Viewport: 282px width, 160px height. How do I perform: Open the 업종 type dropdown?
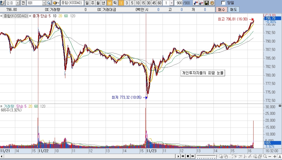(18, 3)
